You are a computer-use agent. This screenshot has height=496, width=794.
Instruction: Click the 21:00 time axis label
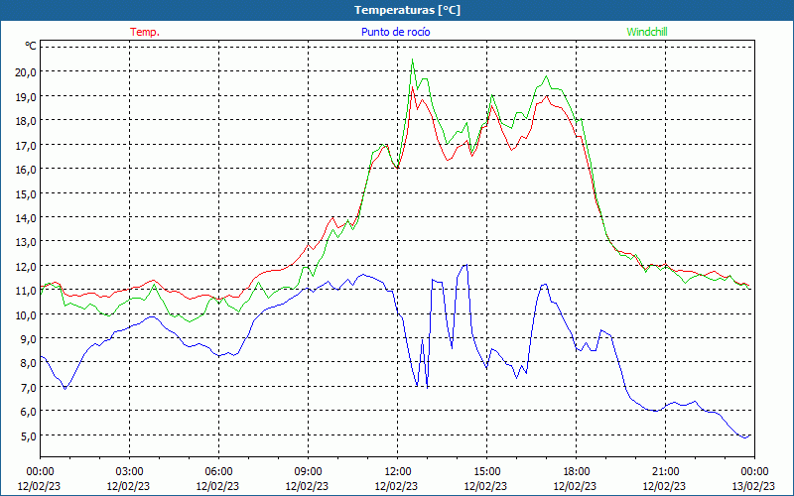pyautogui.click(x=665, y=471)
